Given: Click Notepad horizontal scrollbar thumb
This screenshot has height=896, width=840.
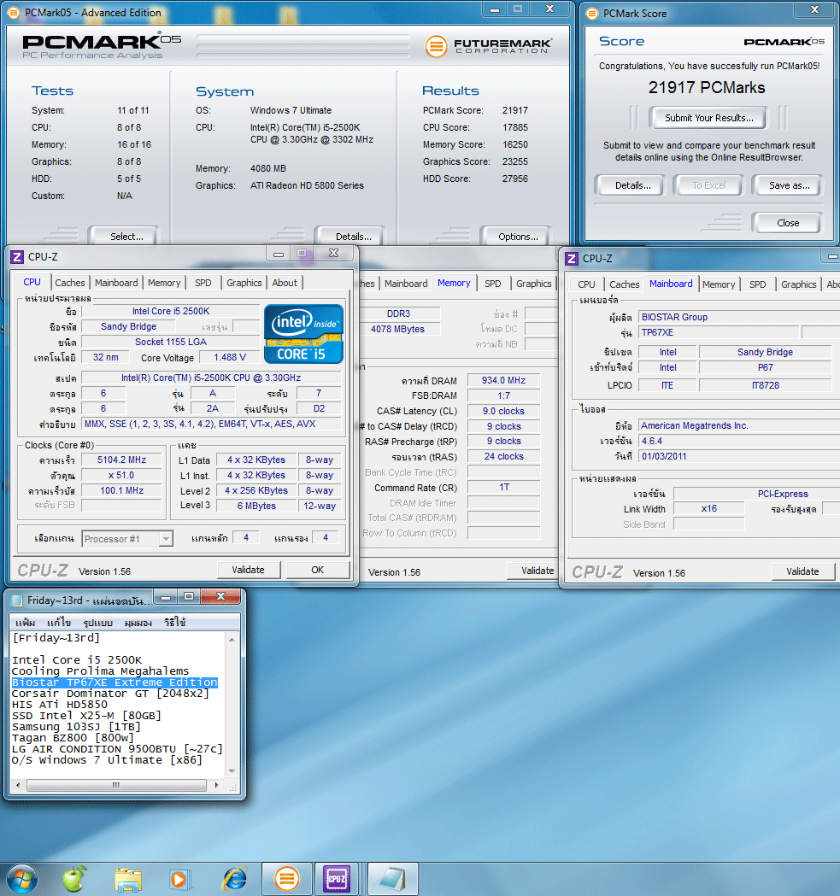Looking at the screenshot, I should tap(116, 785).
